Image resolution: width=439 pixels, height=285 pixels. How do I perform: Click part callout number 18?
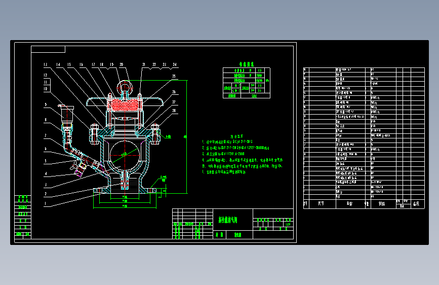click(x=102, y=64)
